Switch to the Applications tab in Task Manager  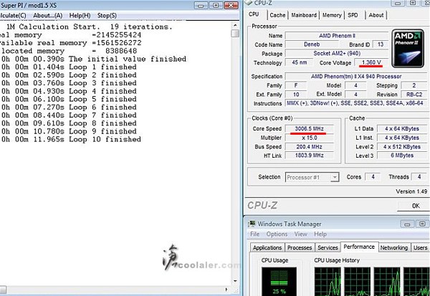[267, 248]
